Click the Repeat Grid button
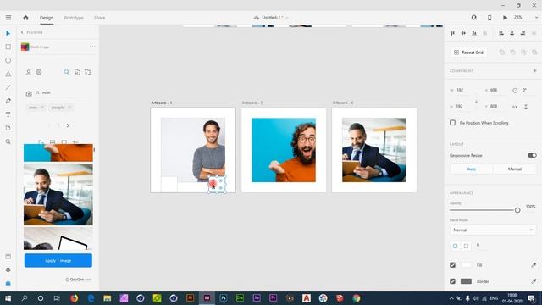This screenshot has height=305, width=542. 468,53
